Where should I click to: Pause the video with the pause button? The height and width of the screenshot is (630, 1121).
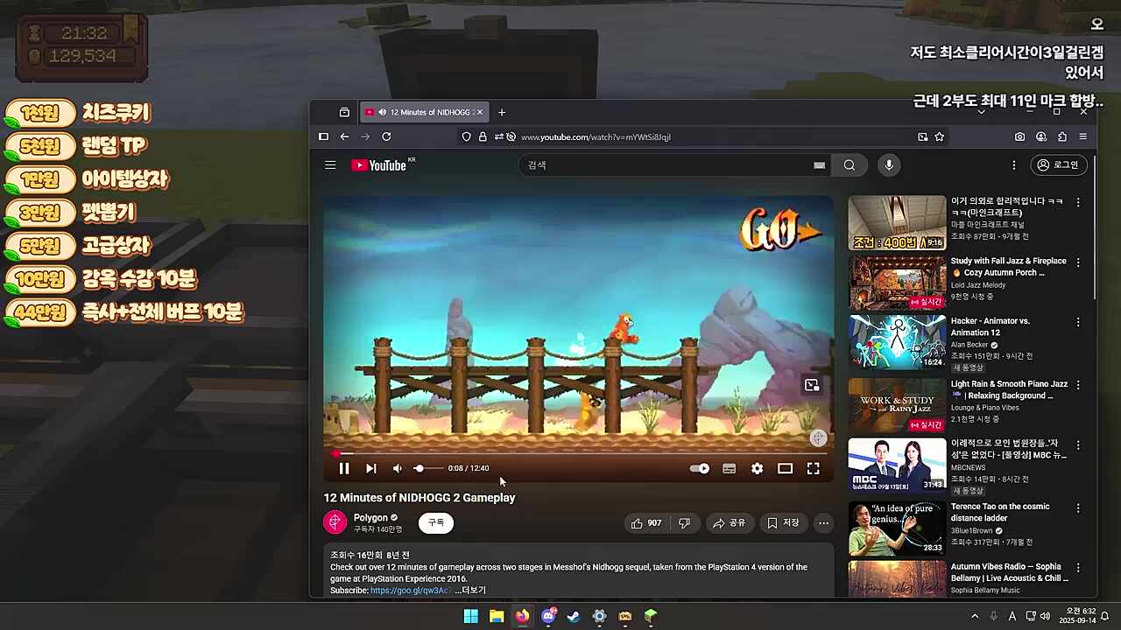(344, 468)
